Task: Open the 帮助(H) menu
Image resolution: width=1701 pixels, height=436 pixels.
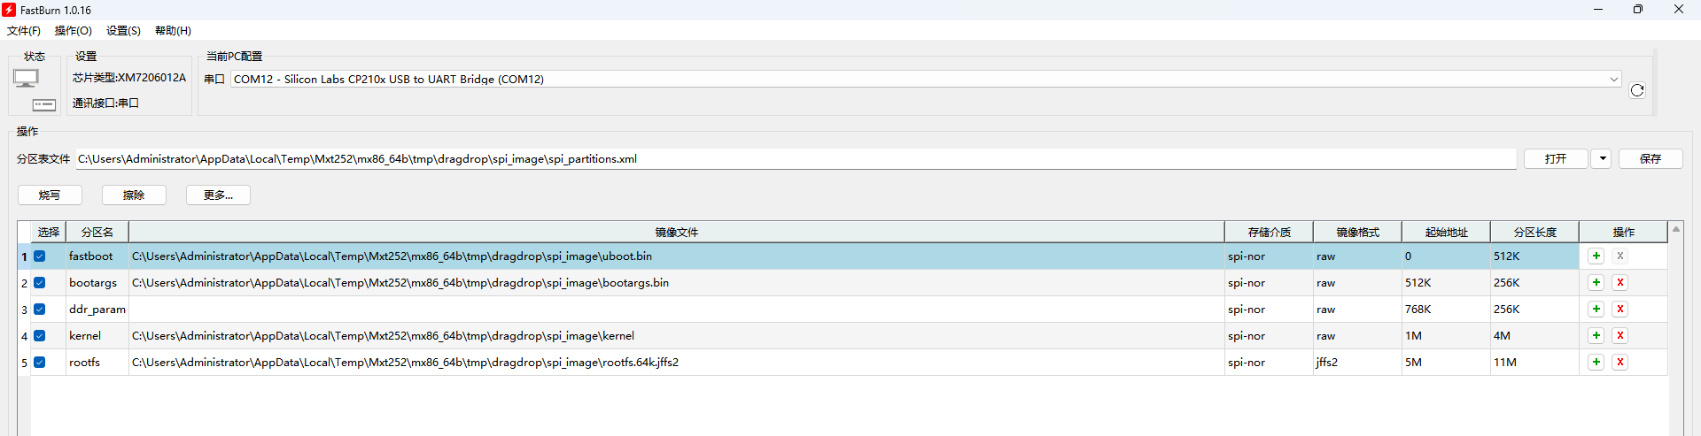Action: pyautogui.click(x=173, y=31)
